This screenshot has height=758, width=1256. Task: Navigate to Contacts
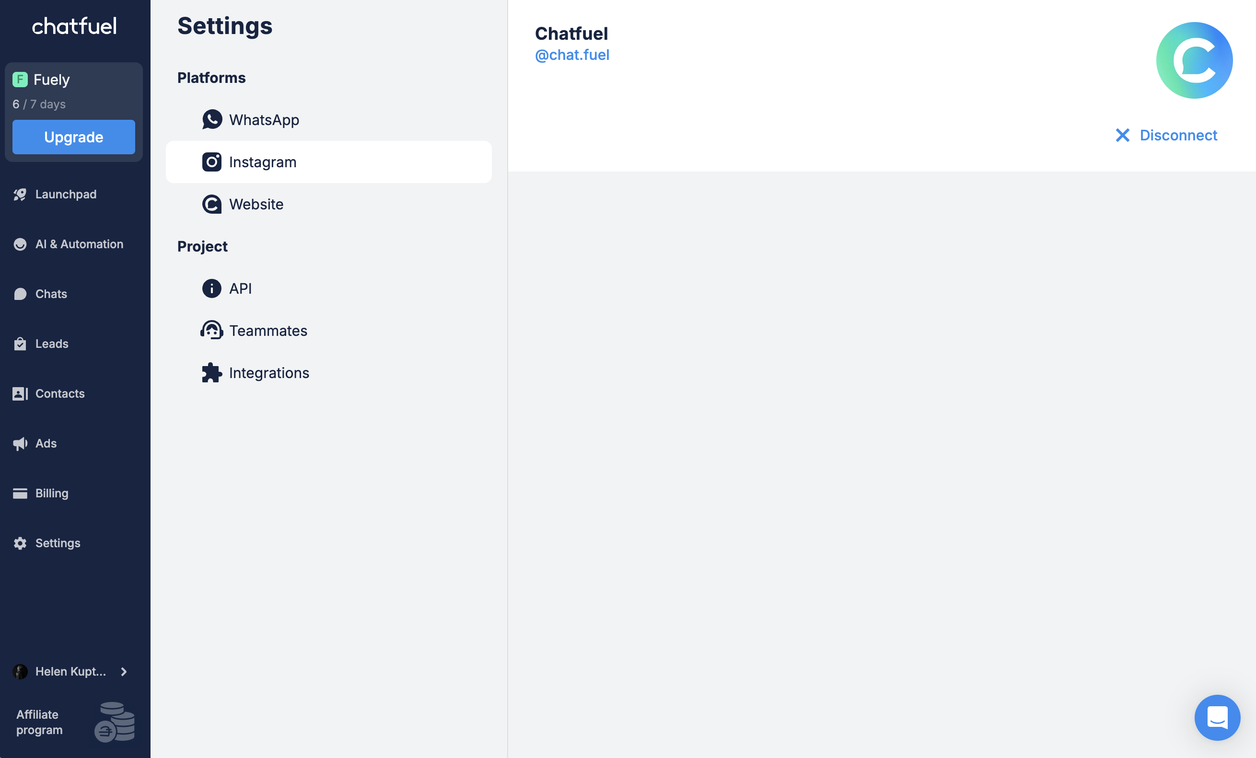coord(59,394)
